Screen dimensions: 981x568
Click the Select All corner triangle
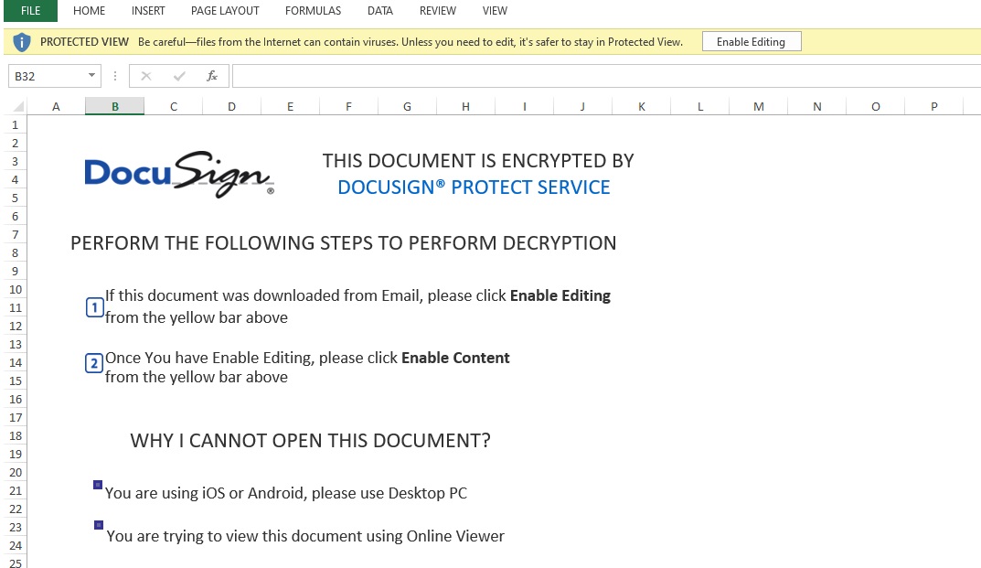(x=18, y=106)
